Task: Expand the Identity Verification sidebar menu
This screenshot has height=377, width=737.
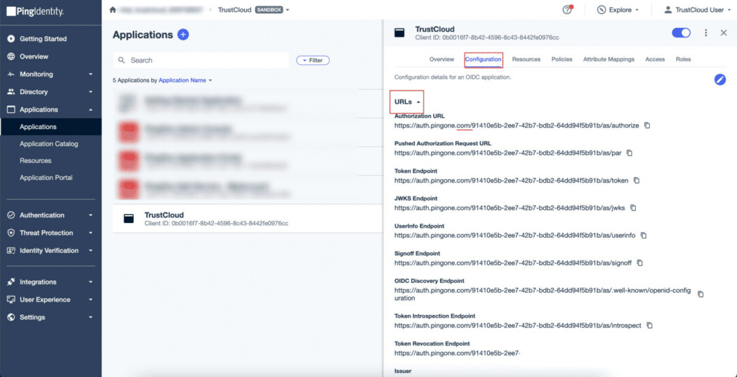Action: 91,251
